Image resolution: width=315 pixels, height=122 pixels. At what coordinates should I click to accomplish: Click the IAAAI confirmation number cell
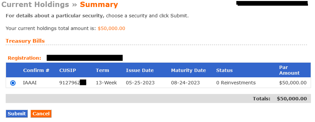click(30, 83)
